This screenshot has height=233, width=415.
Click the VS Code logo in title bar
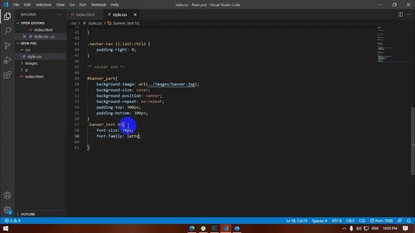[6, 5]
